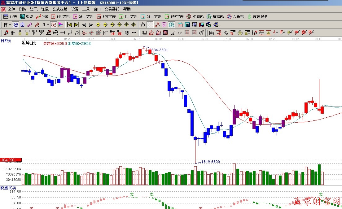Click the percent sign drawing tool
This screenshot has height=209, width=342.
pos(226,33)
